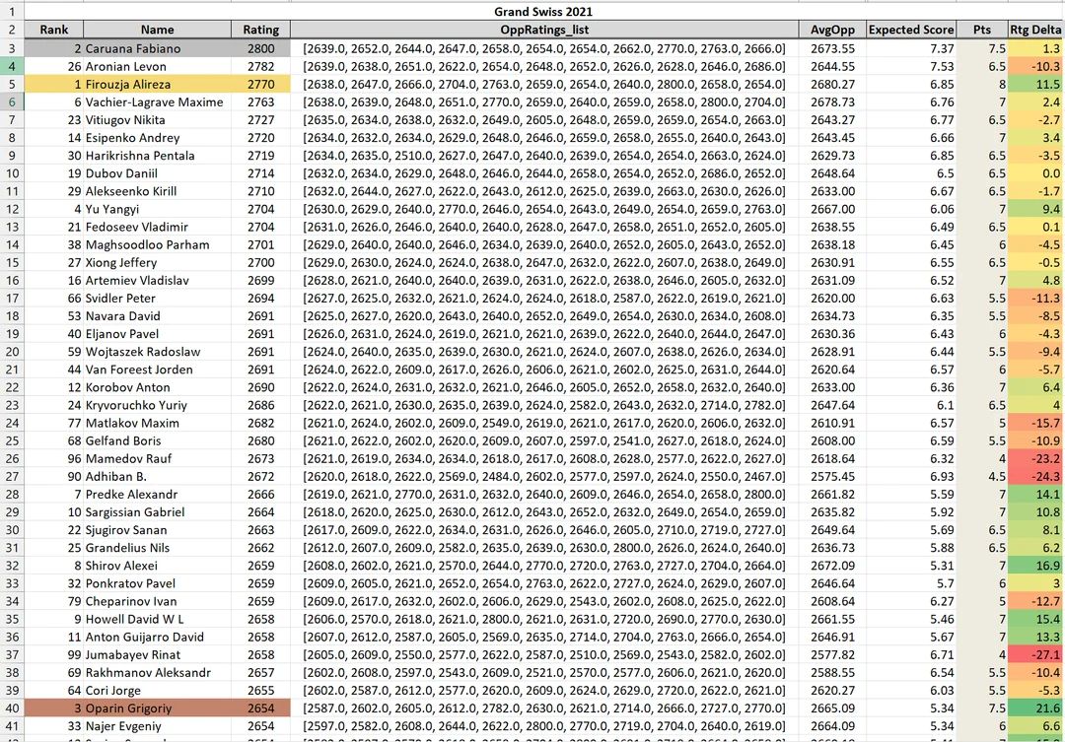Click Dubov Daniil's opponent ratings list cell

[543, 173]
